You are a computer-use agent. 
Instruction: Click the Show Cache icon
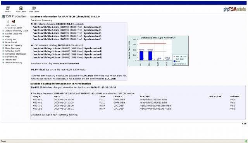[34, 8]
